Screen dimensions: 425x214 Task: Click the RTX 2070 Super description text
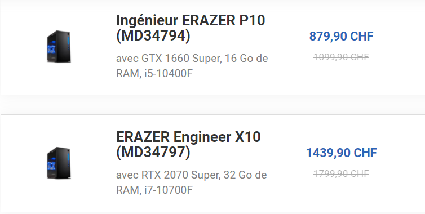tap(181, 175)
